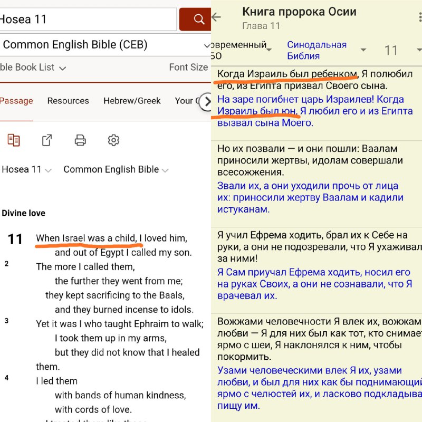Click the Hosea 11 search input field
Image resolution: width=422 pixels, height=422 pixels.
click(88, 19)
